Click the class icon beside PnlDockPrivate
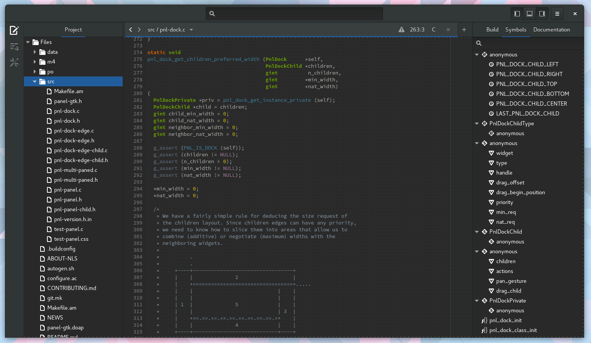Image resolution: width=591 pixels, height=343 pixels. 484,301
